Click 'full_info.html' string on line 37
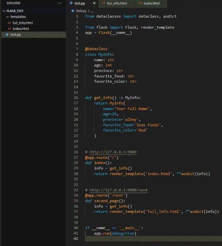 tap(163, 212)
